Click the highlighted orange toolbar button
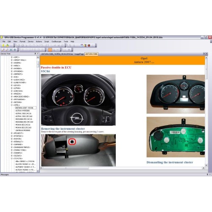The width and height of the screenshot is (212, 212). pyautogui.click(x=50, y=50)
